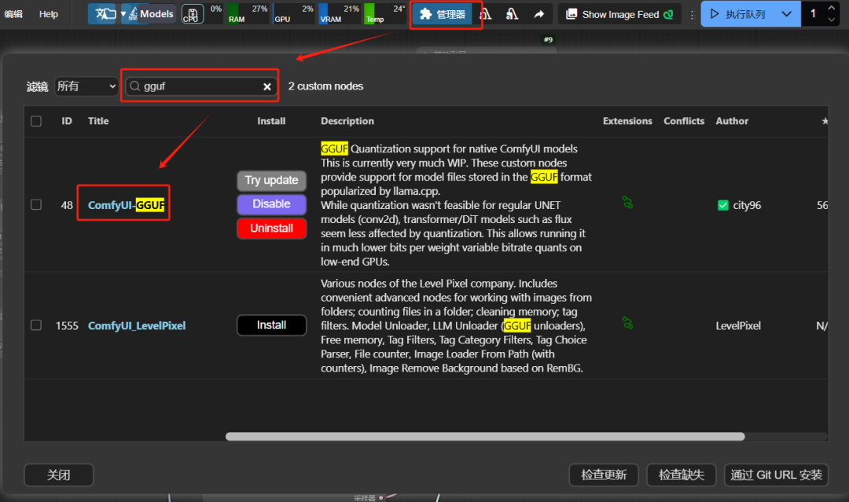
Task: Click Show Image Feed button
Action: click(x=619, y=14)
